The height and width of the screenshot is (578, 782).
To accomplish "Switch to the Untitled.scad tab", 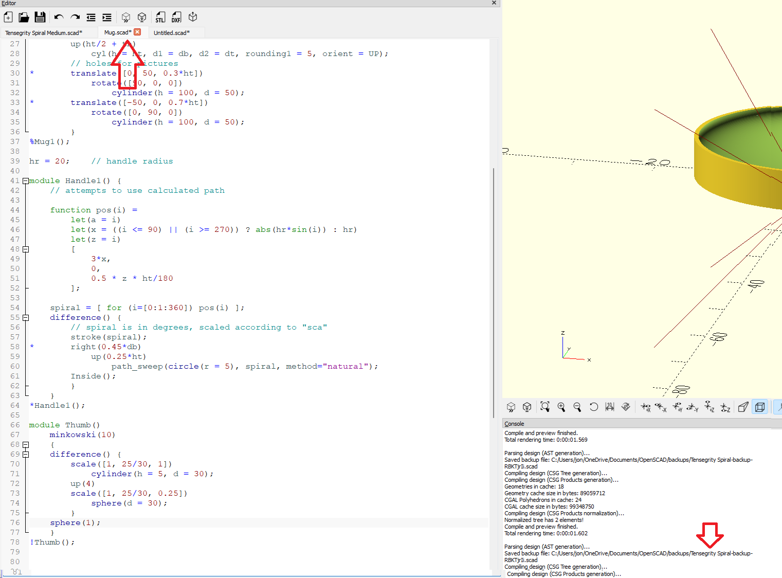I will click(x=172, y=33).
